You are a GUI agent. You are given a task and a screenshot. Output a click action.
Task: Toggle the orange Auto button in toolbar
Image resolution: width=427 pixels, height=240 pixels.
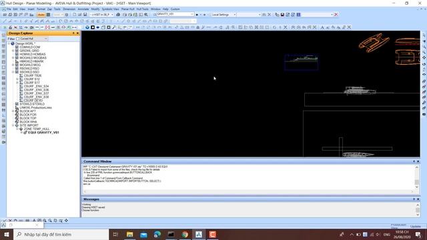click(x=41, y=15)
